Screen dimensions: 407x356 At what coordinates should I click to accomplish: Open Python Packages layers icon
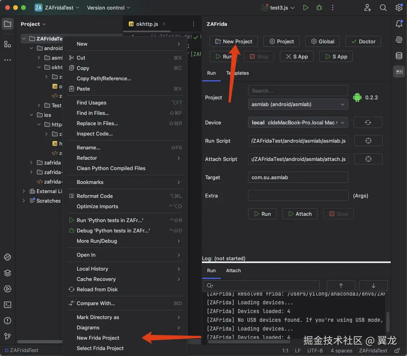tap(8, 273)
